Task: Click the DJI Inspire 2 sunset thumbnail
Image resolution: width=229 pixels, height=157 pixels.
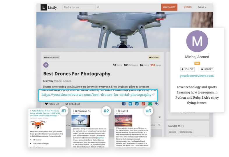Action: point(124,120)
